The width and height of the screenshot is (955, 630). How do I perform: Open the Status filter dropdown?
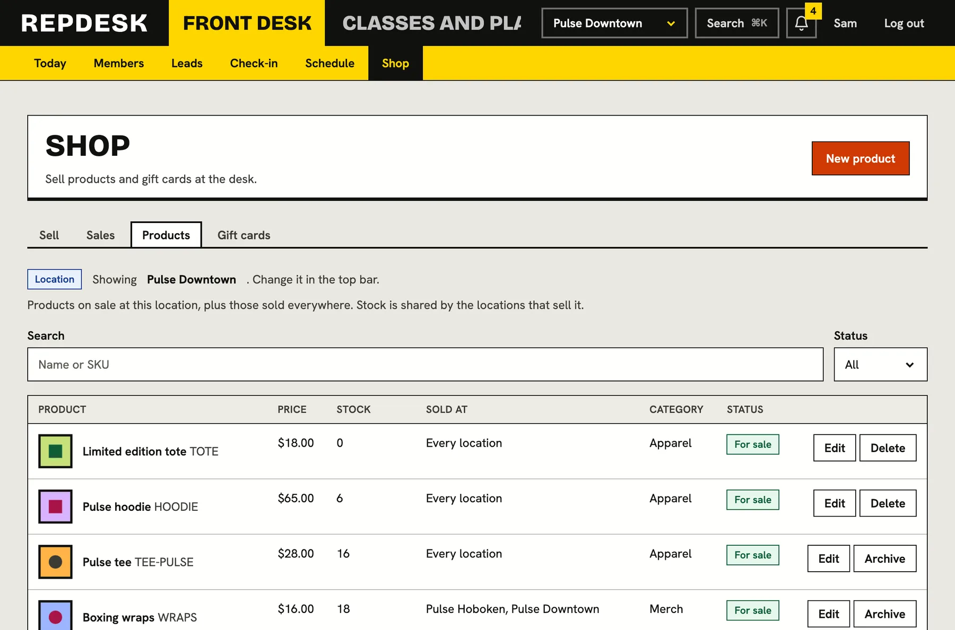881,365
